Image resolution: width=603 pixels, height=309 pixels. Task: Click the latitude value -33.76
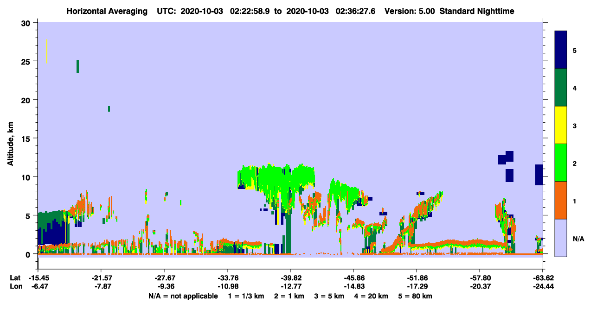pyautogui.click(x=227, y=277)
